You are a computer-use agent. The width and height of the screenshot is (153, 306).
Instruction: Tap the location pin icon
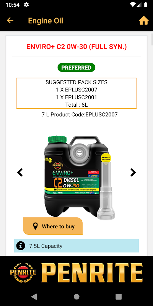pyautogui.click(x=35, y=226)
